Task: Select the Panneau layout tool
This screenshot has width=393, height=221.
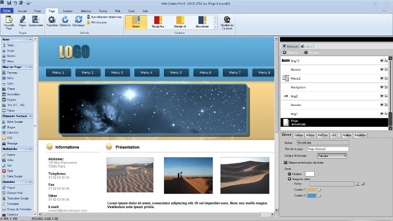Action: [10, 73]
